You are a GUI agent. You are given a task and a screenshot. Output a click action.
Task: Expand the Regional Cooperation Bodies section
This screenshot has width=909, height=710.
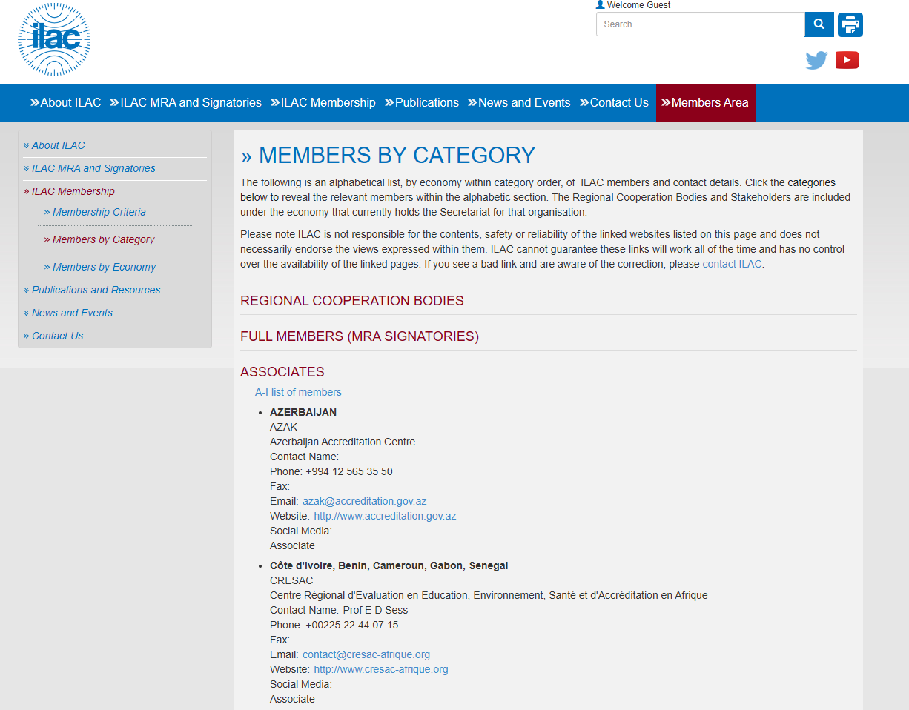click(x=351, y=301)
